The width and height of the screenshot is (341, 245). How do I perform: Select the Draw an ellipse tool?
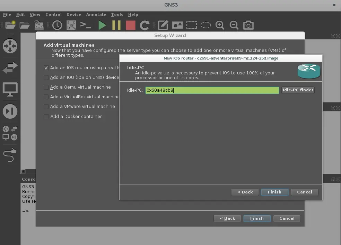click(x=206, y=25)
